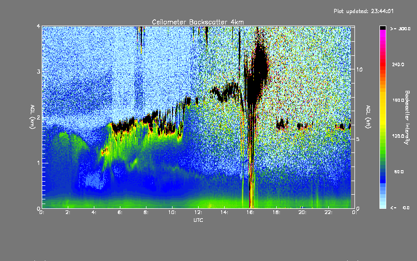Click the "2:" hour tick on the UTC axis
417x261 pixels.
[68, 212]
